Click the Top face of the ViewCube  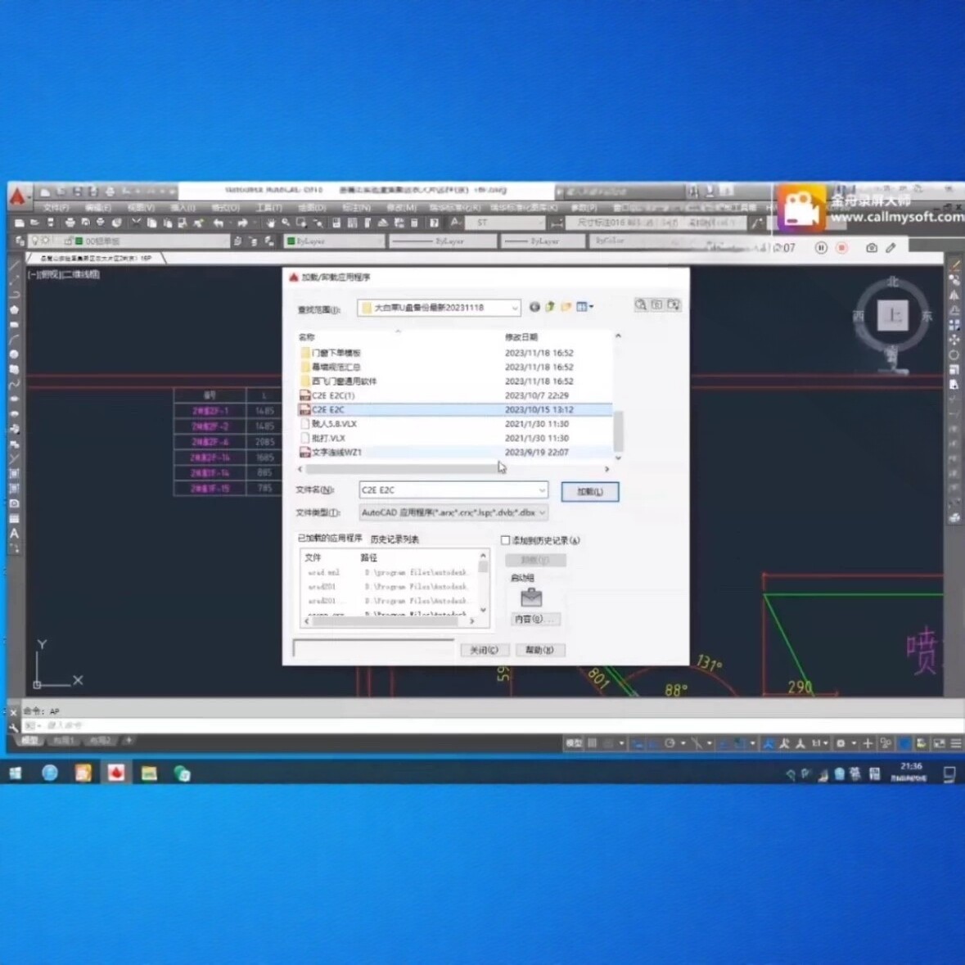point(892,316)
